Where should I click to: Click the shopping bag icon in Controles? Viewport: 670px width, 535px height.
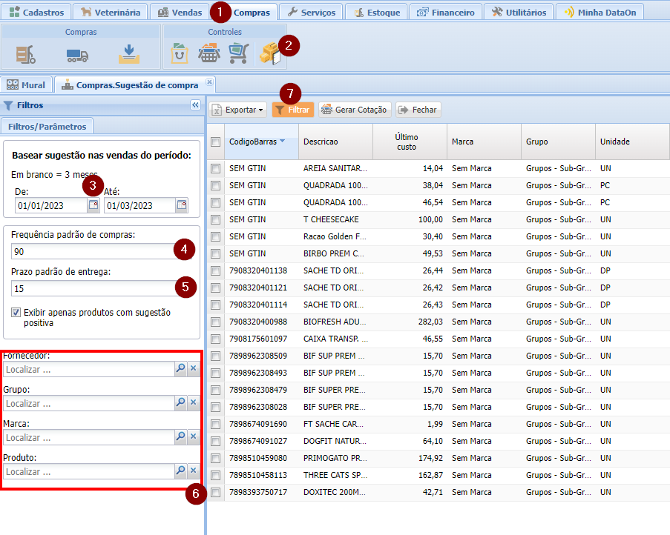click(180, 54)
